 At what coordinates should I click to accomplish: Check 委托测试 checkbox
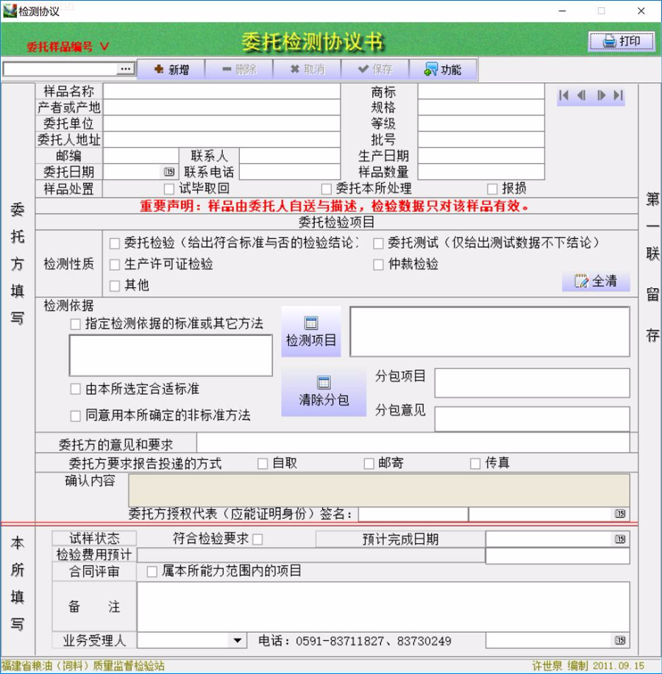pos(378,244)
